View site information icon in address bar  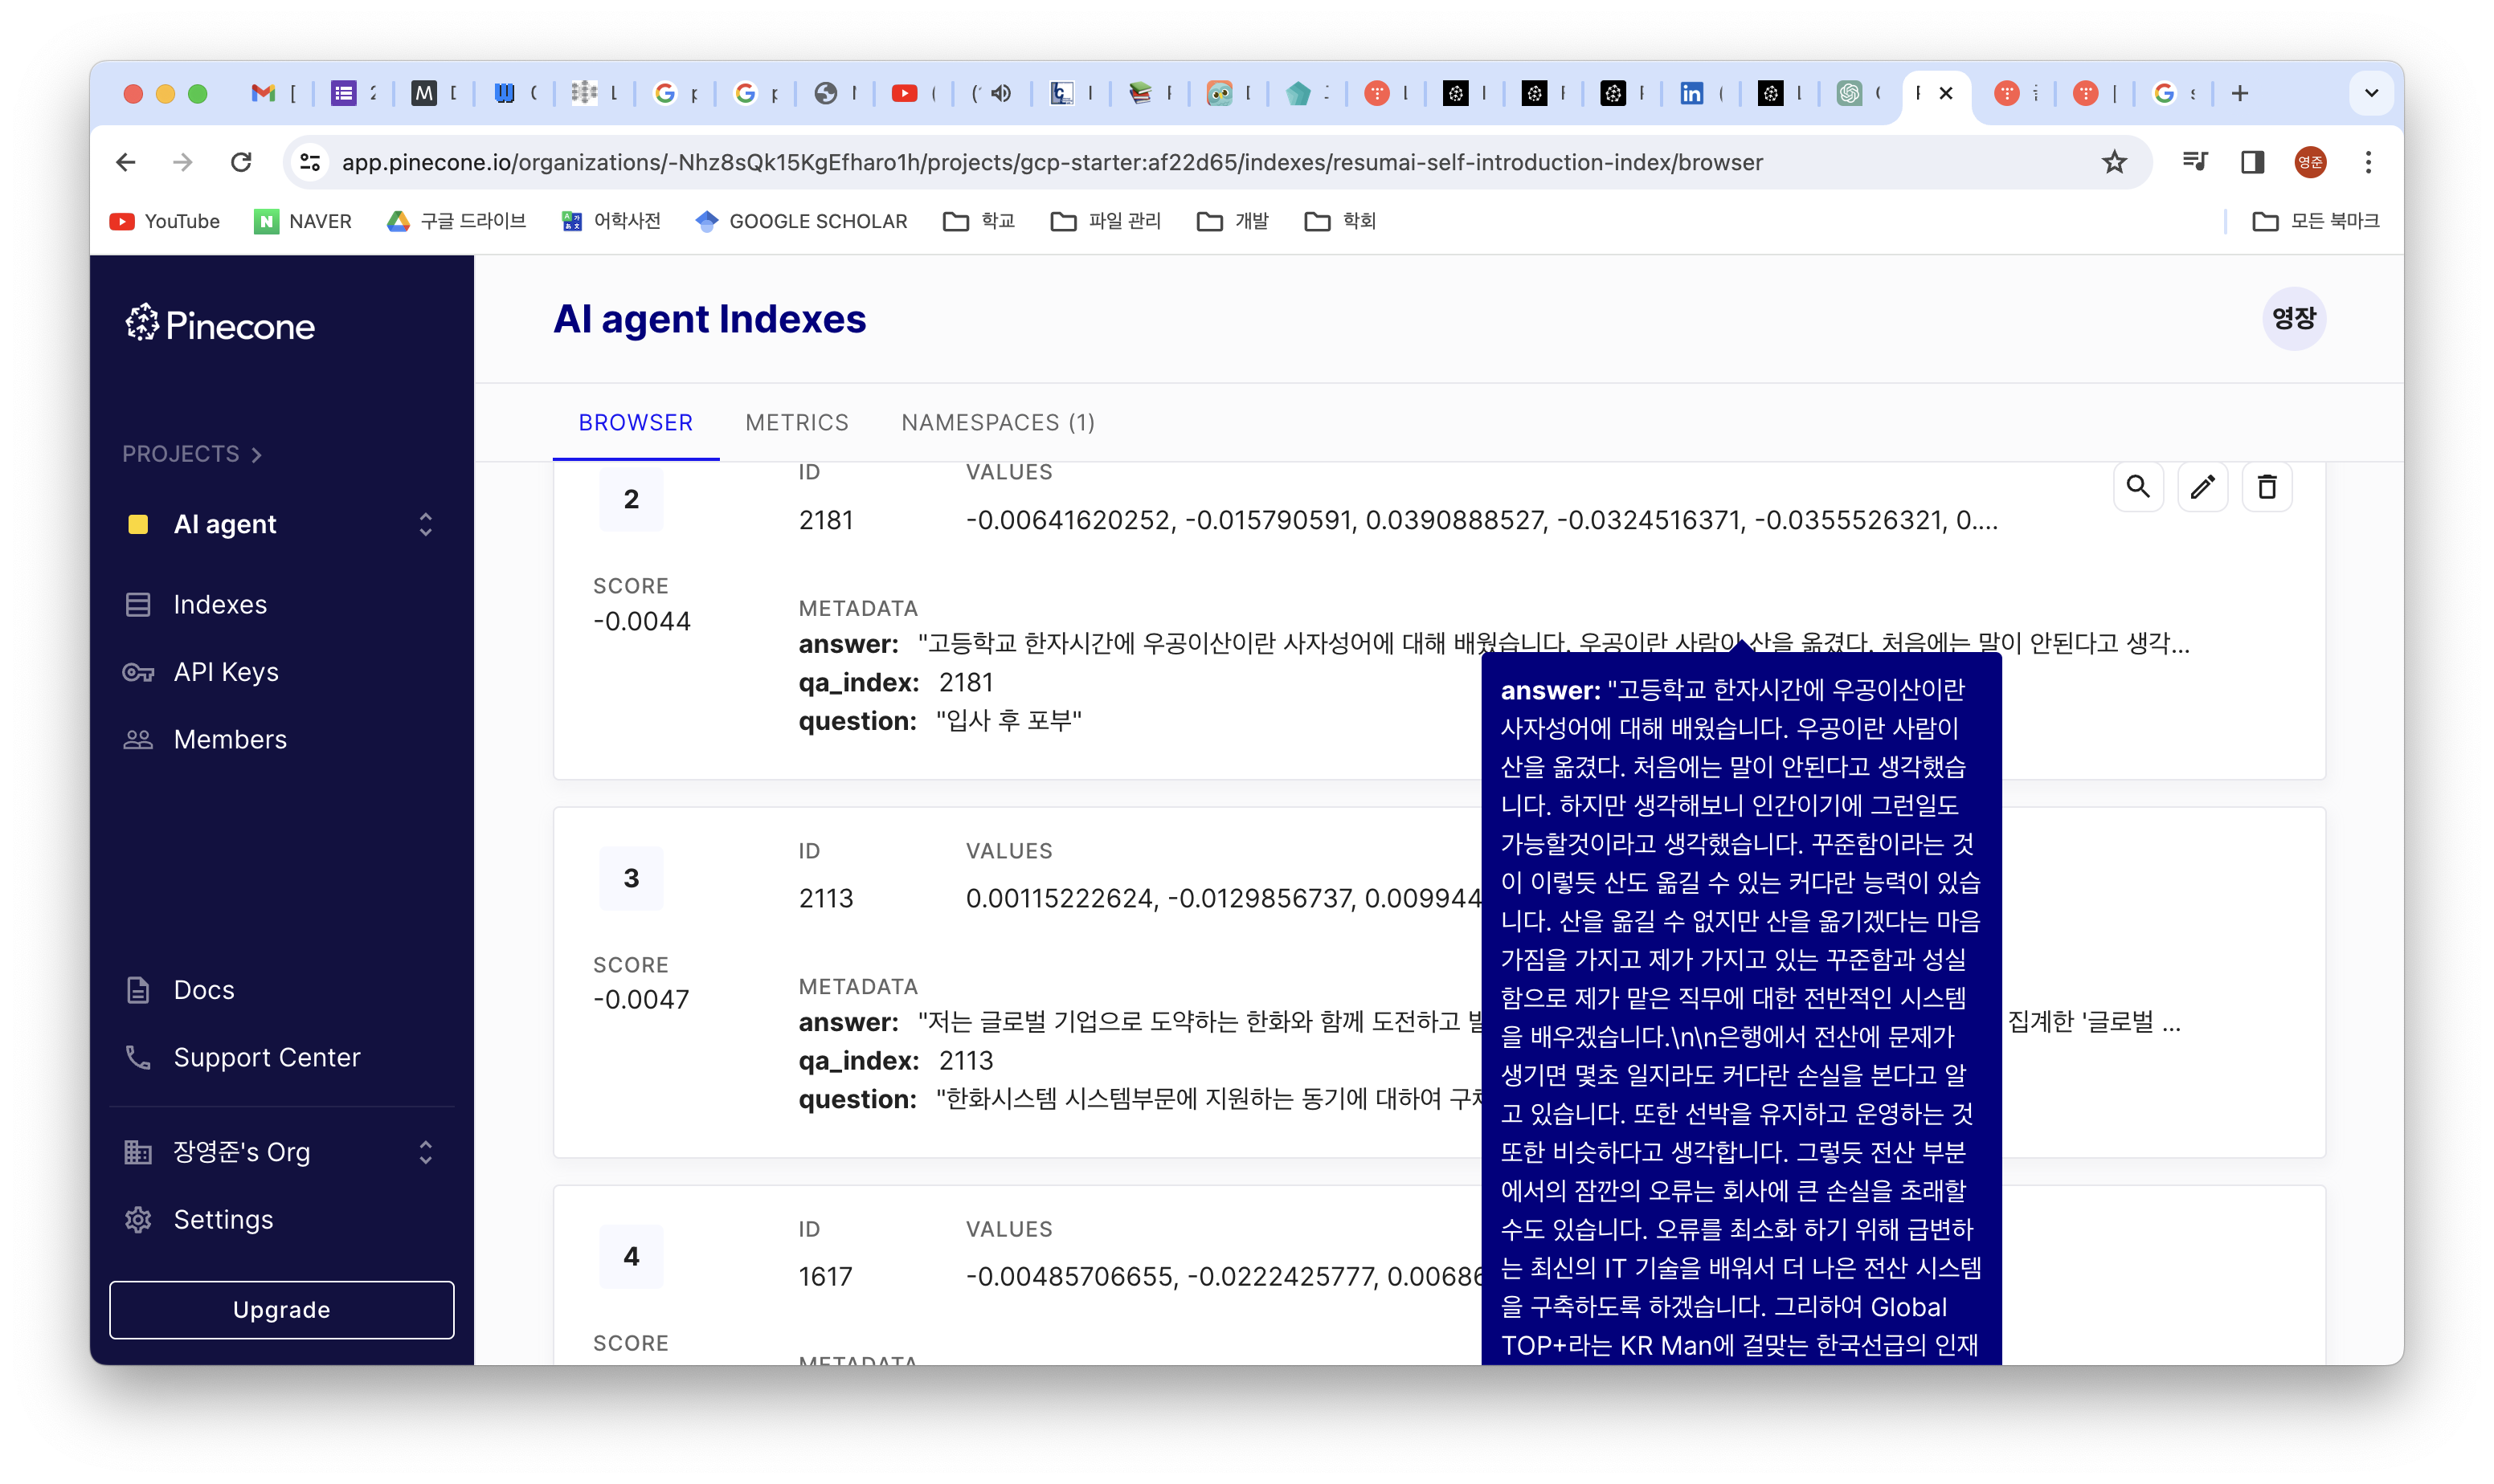tap(310, 162)
